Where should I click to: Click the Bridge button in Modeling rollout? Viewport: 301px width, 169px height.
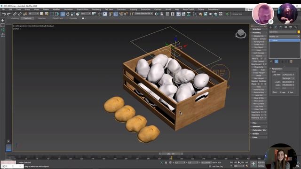(x=259, y=76)
